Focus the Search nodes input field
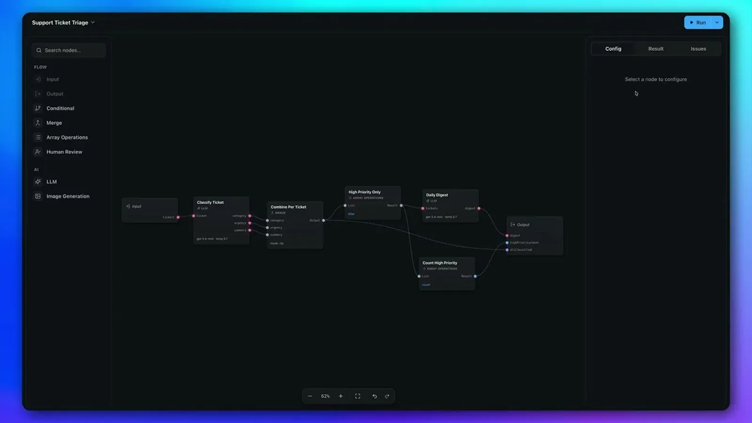 (x=69, y=50)
